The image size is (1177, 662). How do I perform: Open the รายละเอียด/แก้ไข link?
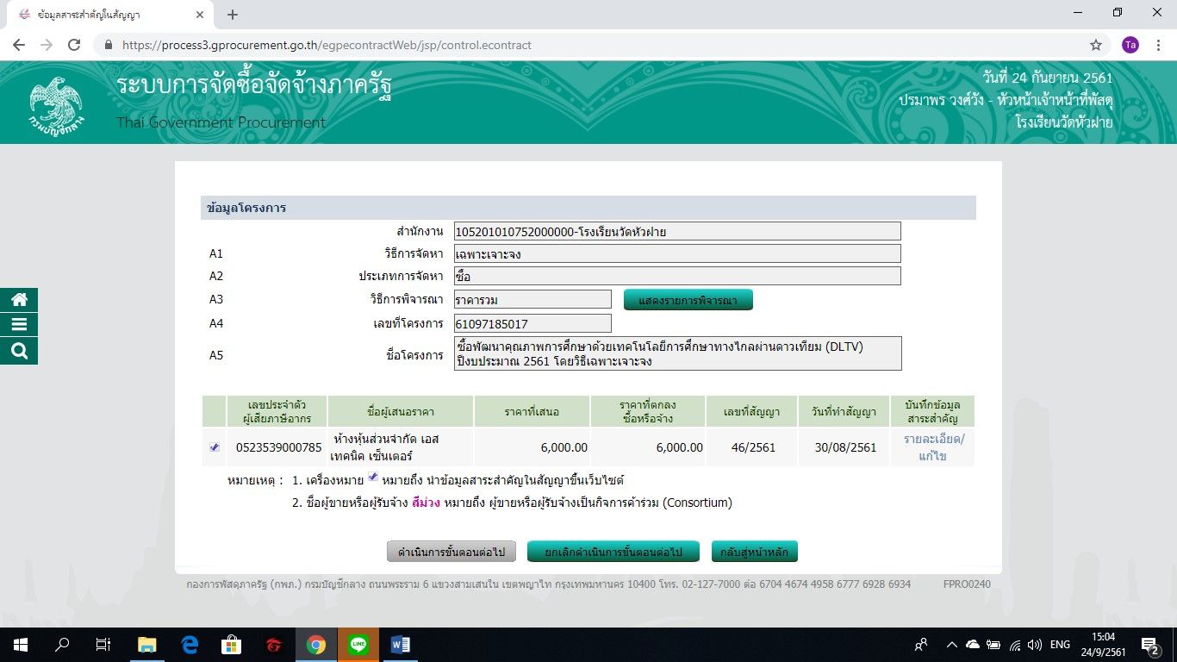[933, 447]
